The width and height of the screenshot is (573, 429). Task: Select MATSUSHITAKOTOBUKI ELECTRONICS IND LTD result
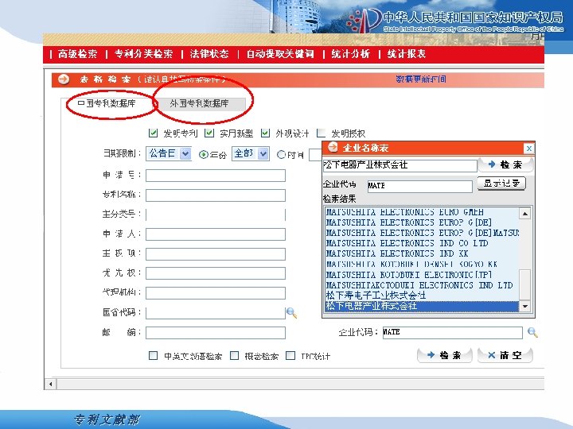click(x=422, y=285)
